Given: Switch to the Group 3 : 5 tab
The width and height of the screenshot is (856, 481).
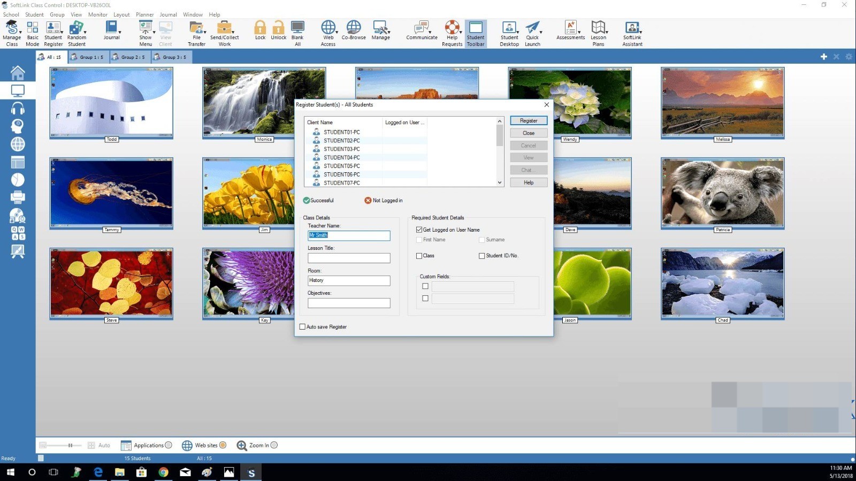Looking at the screenshot, I should pyautogui.click(x=172, y=57).
